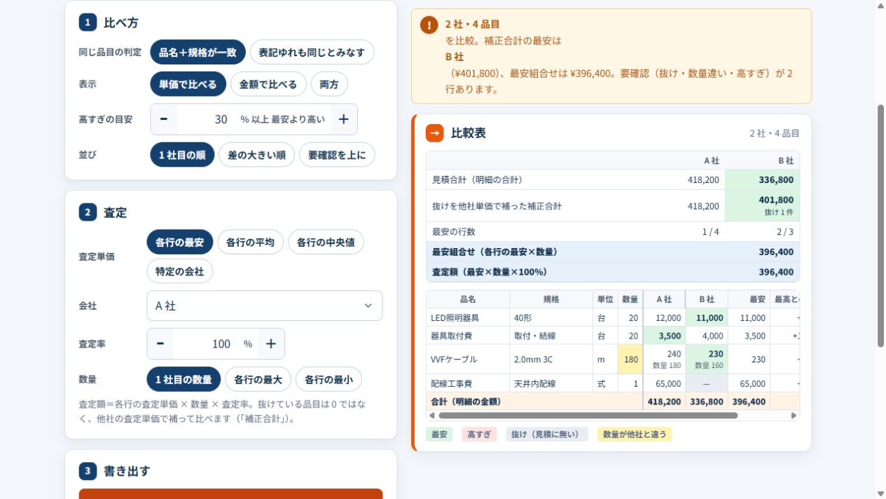Increase the 査定率 with plus button
This screenshot has height=499, width=886.
tap(271, 343)
